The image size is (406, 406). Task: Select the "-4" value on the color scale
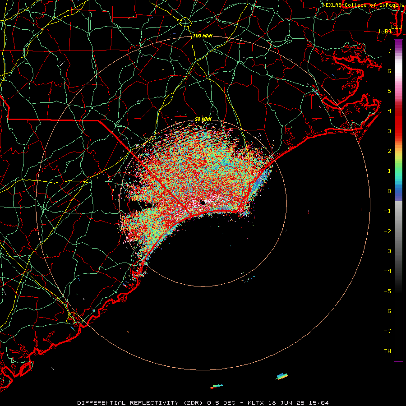pyautogui.click(x=388, y=271)
